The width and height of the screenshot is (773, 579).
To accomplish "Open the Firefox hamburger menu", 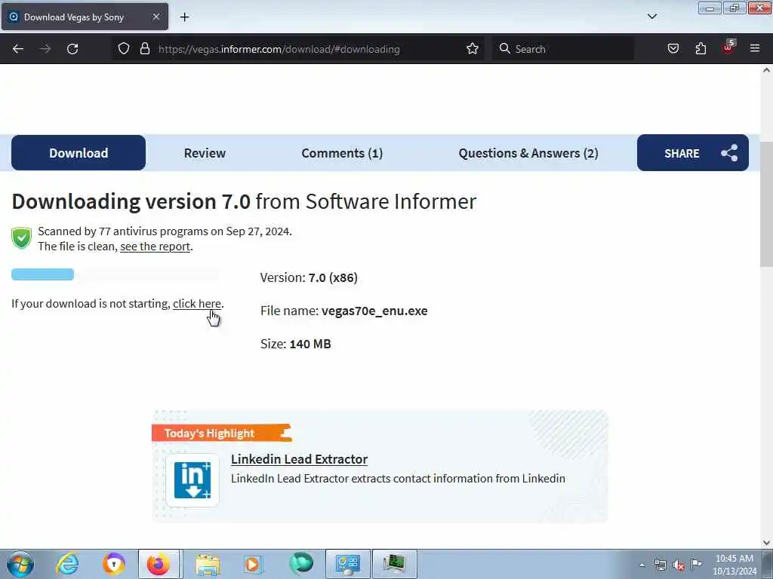I will click(x=755, y=49).
